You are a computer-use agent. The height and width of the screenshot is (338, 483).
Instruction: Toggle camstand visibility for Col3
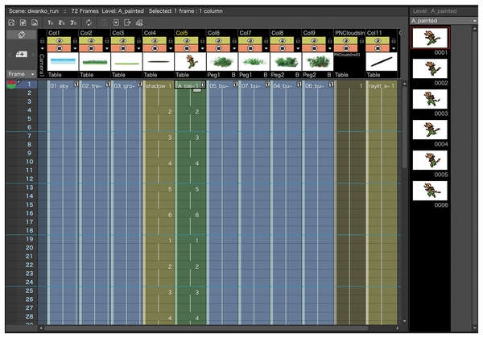(123, 48)
